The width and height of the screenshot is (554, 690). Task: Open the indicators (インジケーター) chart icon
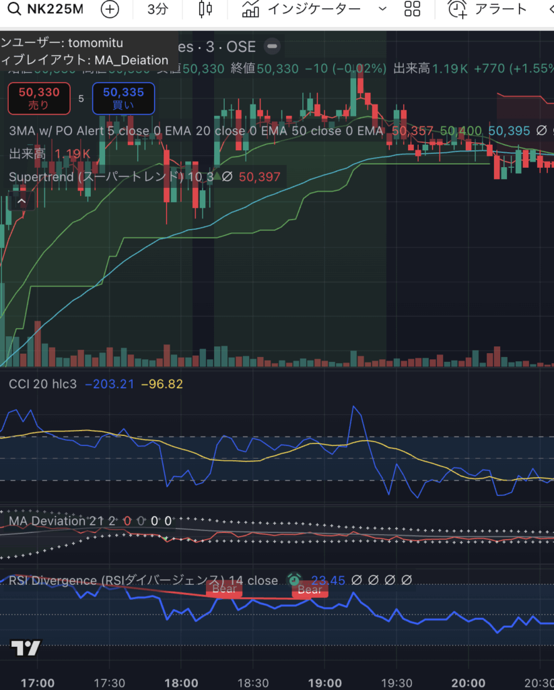(251, 9)
